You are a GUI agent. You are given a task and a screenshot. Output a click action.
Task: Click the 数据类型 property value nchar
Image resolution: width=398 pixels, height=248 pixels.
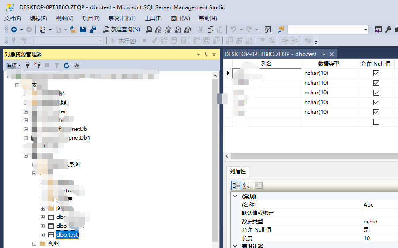(371, 222)
